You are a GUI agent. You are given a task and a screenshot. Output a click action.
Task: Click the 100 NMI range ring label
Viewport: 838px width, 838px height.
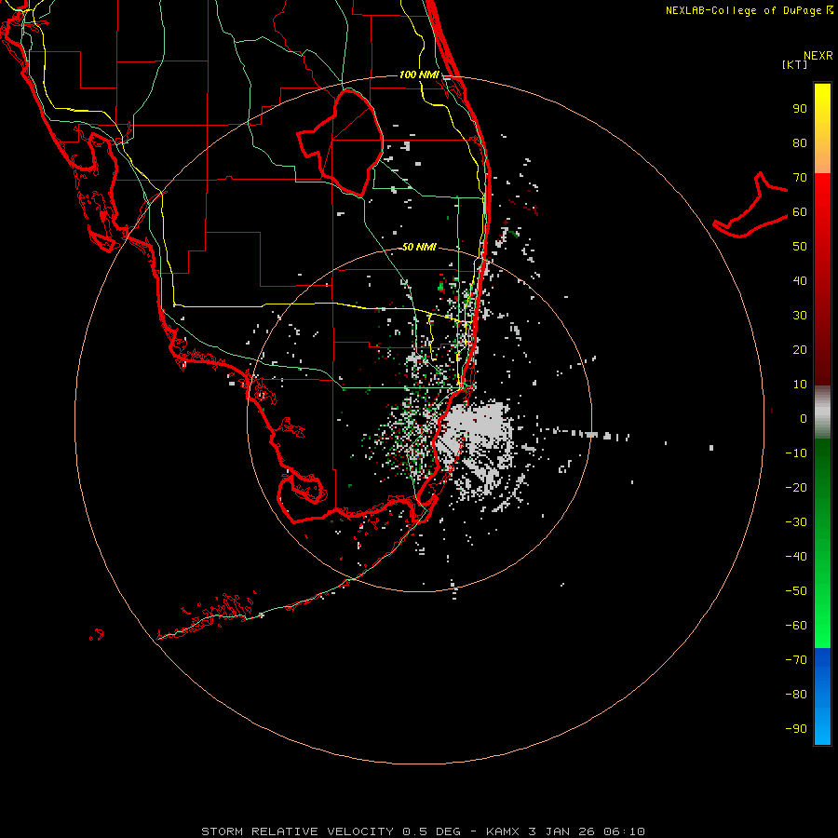(419, 74)
